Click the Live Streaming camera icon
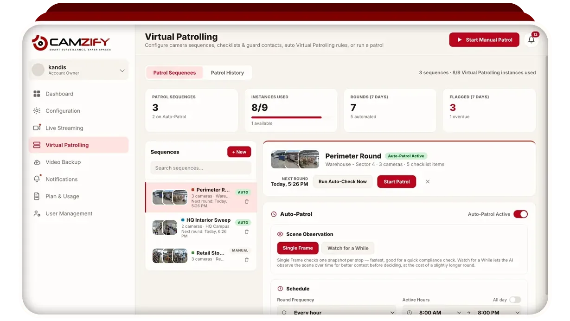570x321 pixels. (x=37, y=128)
